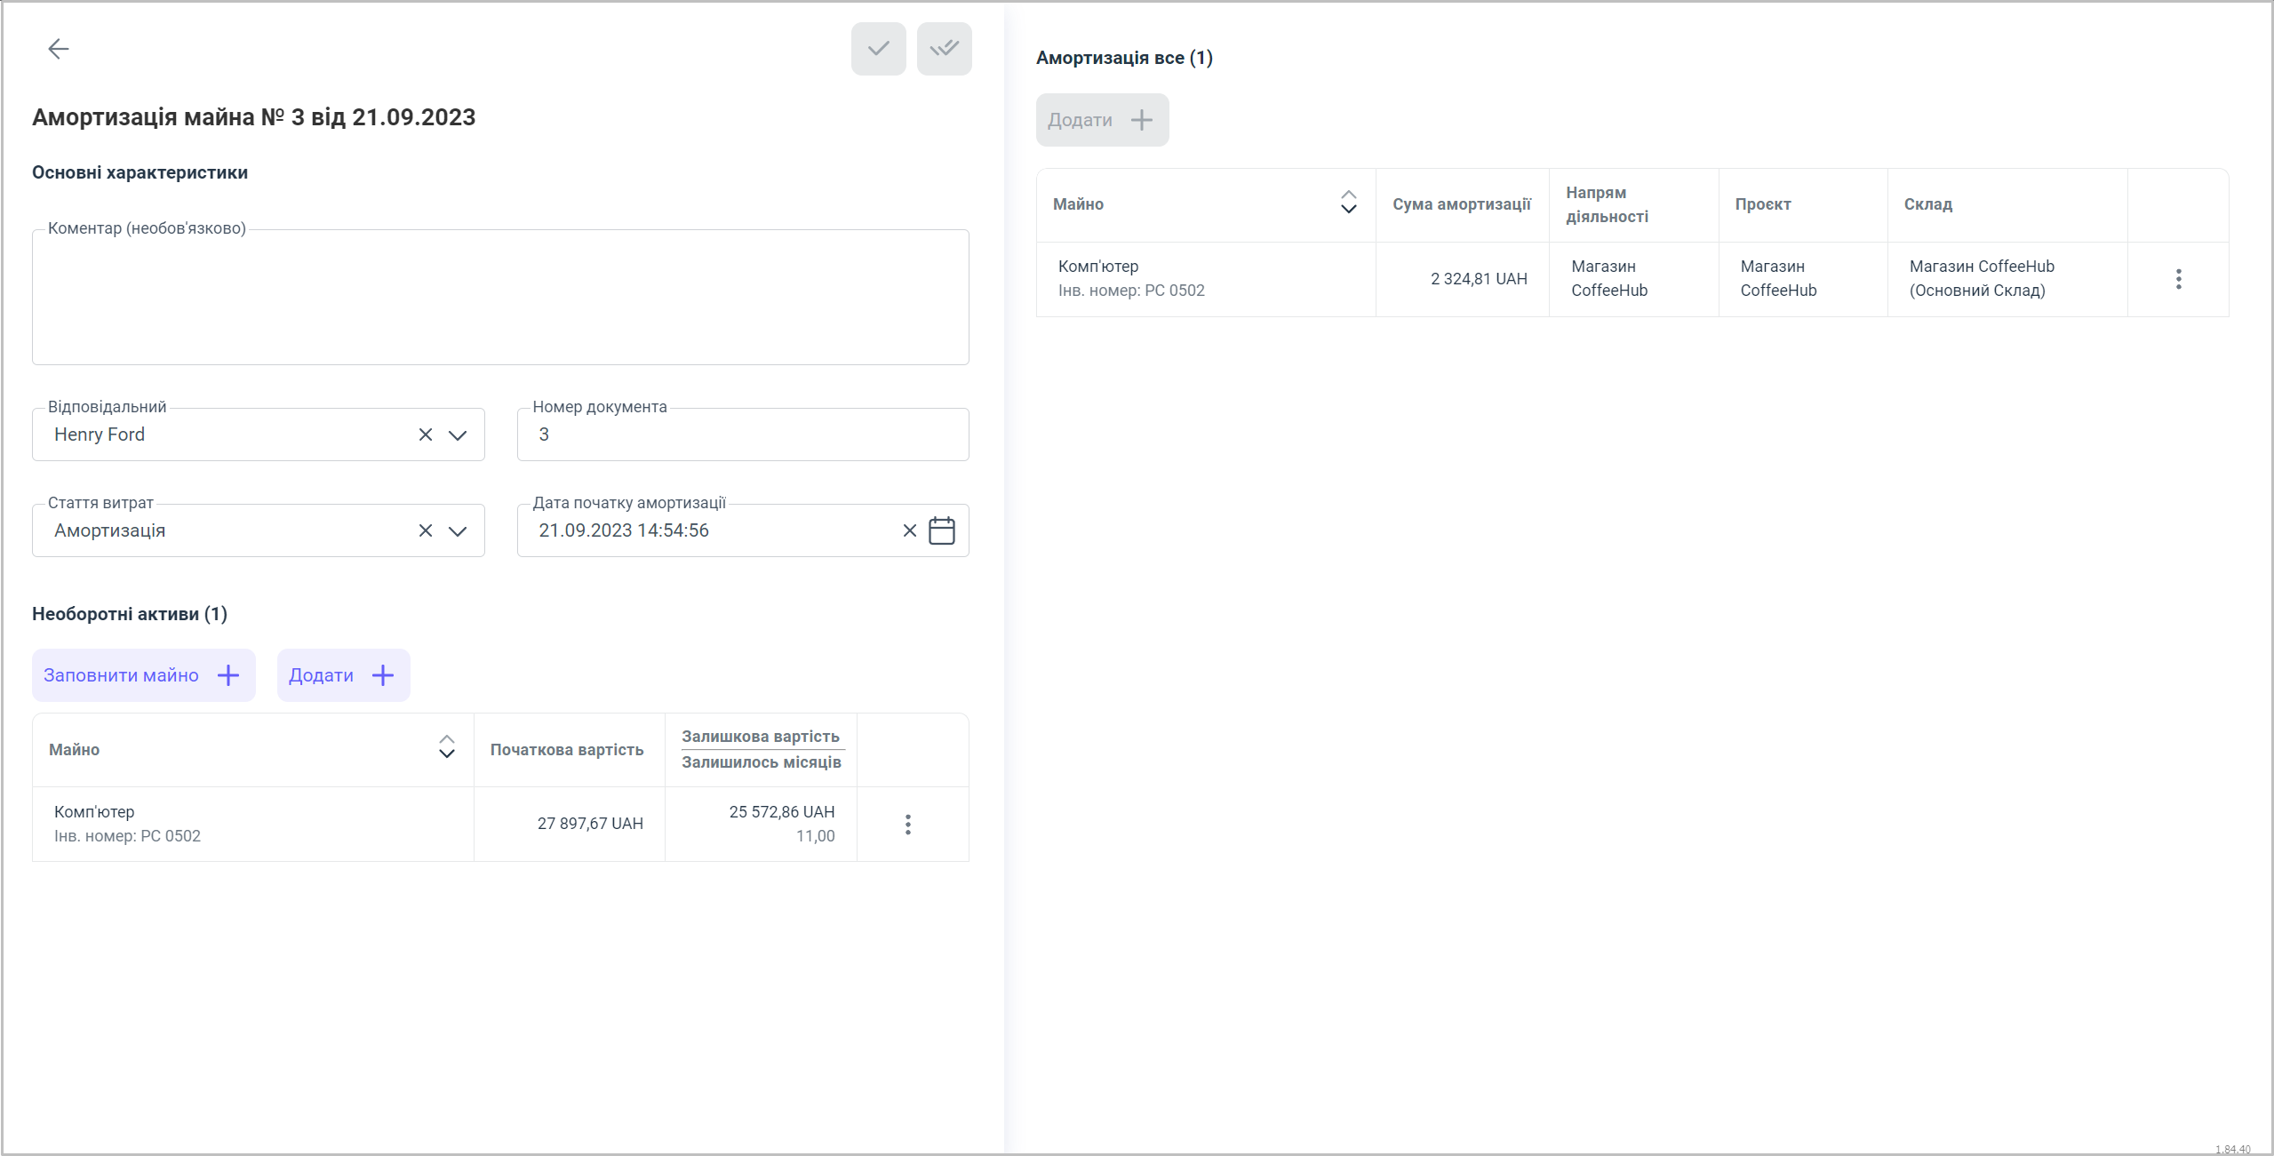2274x1156 pixels.
Task: Expand the Відповідальний dropdown
Action: coord(458,434)
